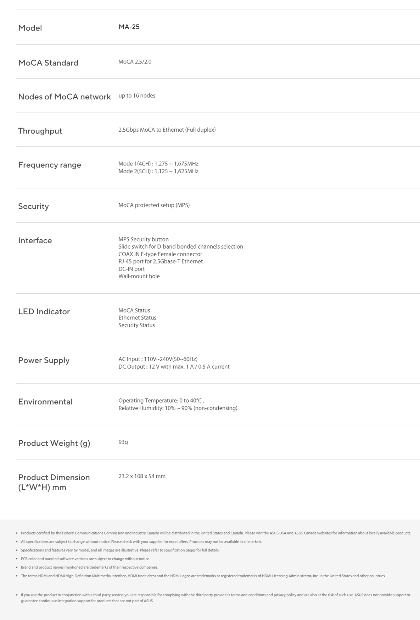Click the Frequency range heading
This screenshot has height=620, width=420.
[x=50, y=165]
